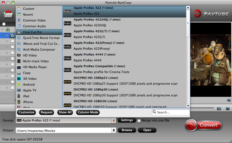The width and height of the screenshot is (232, 143).
Task: Click the Output path text field
Action: click(x=64, y=131)
